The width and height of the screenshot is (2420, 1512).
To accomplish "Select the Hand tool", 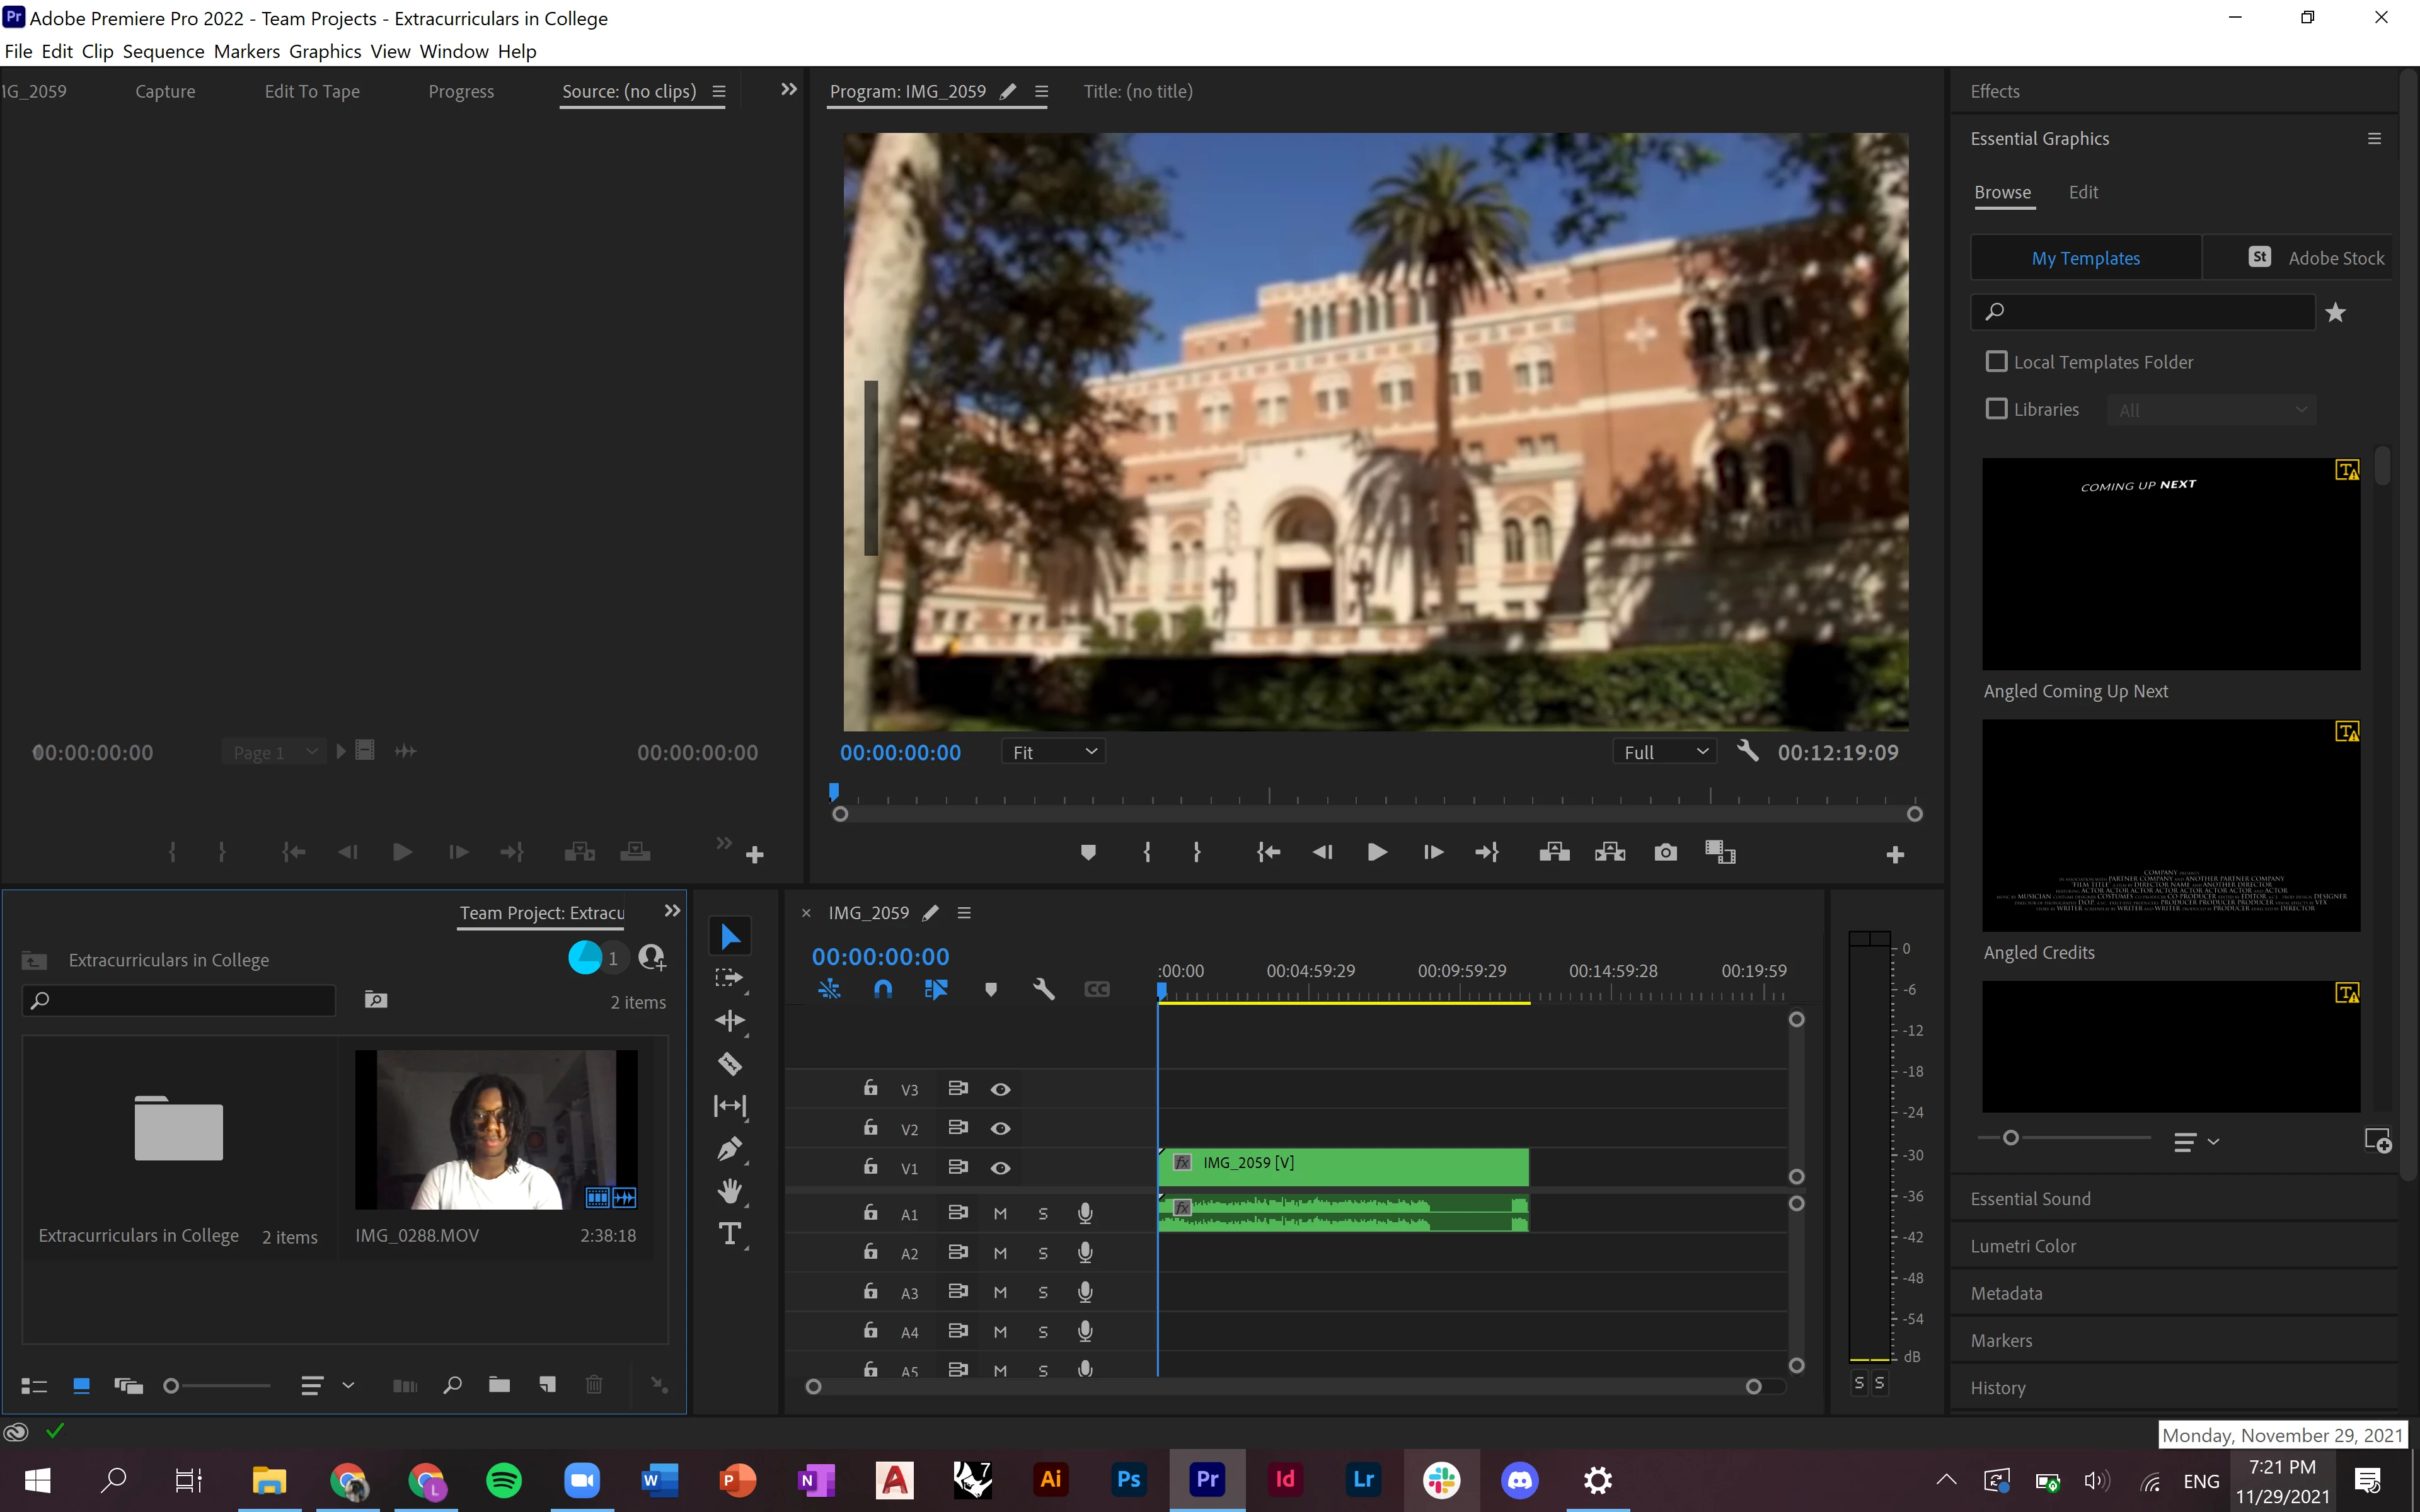I will (730, 1191).
